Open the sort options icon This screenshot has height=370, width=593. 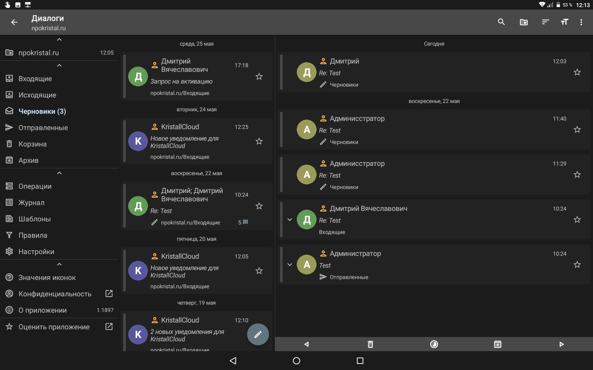coord(545,22)
